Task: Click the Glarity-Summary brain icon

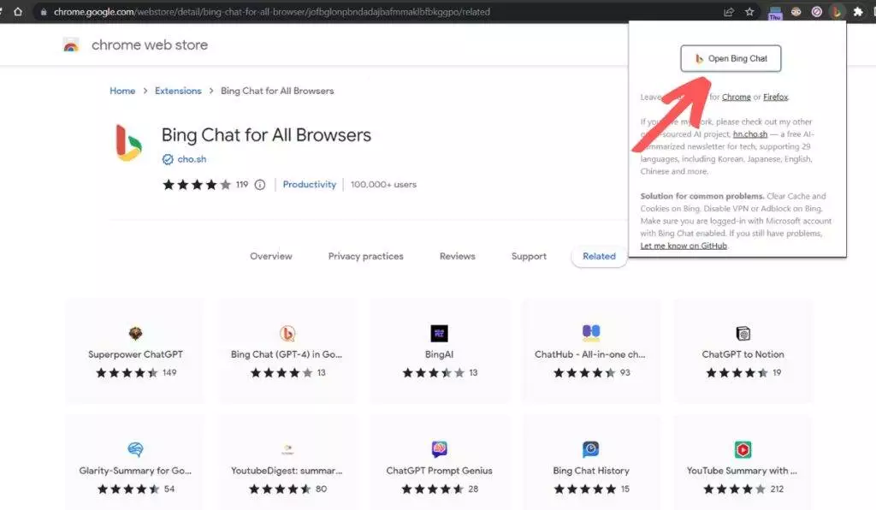Action: (x=136, y=449)
